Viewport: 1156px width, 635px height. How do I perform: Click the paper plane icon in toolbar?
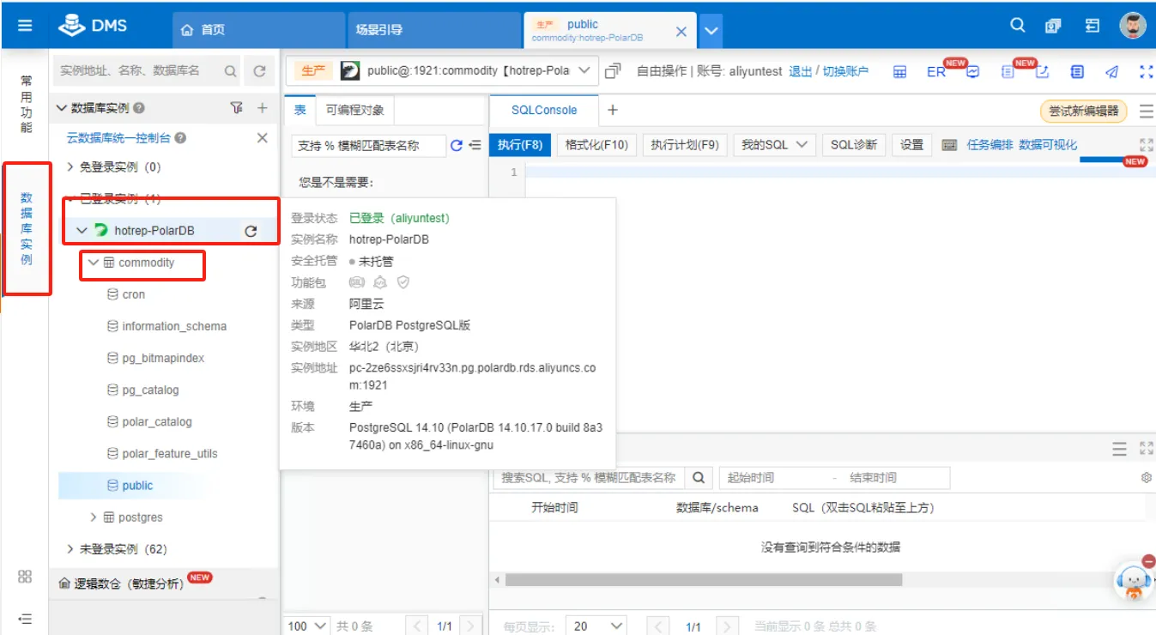pyautogui.click(x=1112, y=72)
